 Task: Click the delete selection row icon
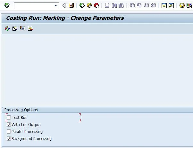30,28
